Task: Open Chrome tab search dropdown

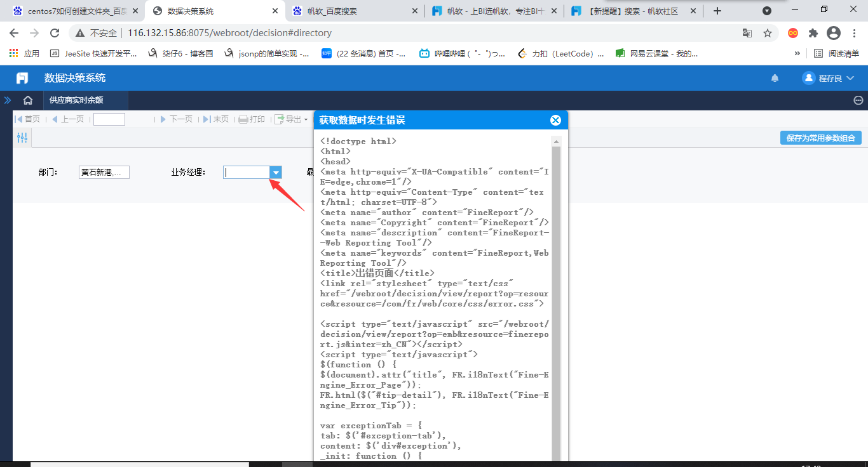Action: click(x=767, y=11)
